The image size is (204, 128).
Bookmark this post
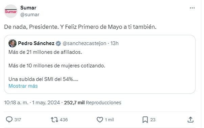click(145, 120)
